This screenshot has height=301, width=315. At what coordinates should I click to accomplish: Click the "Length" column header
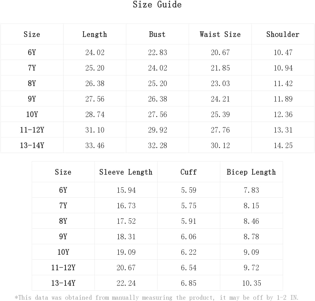coord(94,34)
